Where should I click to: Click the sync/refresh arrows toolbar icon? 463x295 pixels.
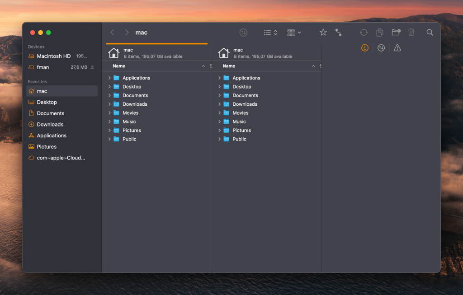(x=364, y=33)
